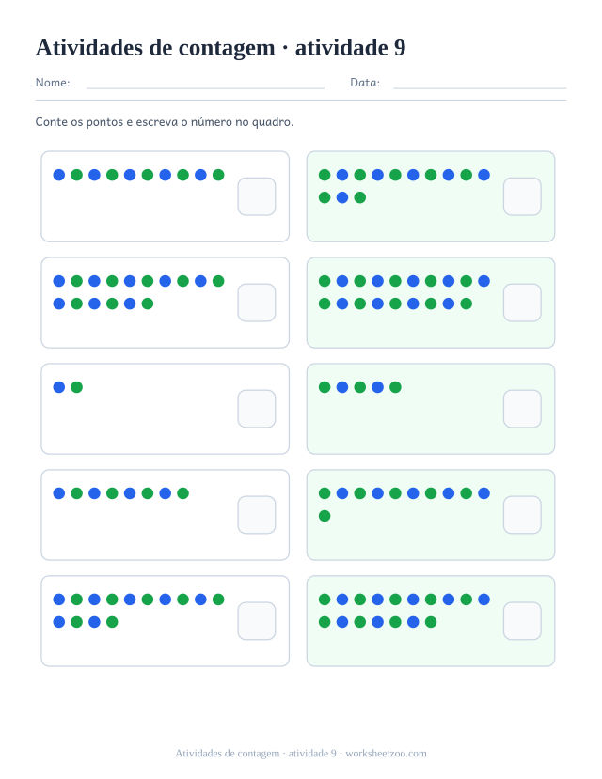Image resolution: width=602 pixels, height=779 pixels.
Task: Select answer box for sixteen-dot card
Action: [x=257, y=303]
